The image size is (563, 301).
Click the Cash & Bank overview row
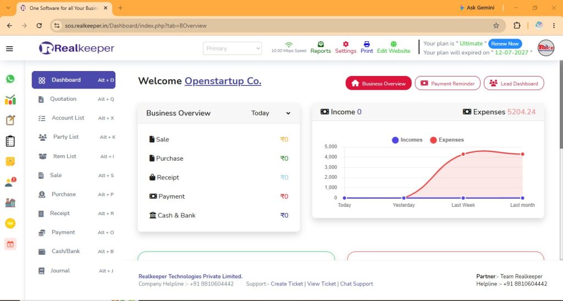click(219, 216)
